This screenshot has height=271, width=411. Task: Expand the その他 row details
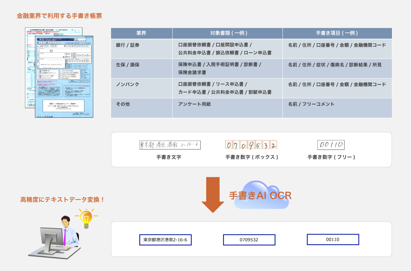coord(142,108)
